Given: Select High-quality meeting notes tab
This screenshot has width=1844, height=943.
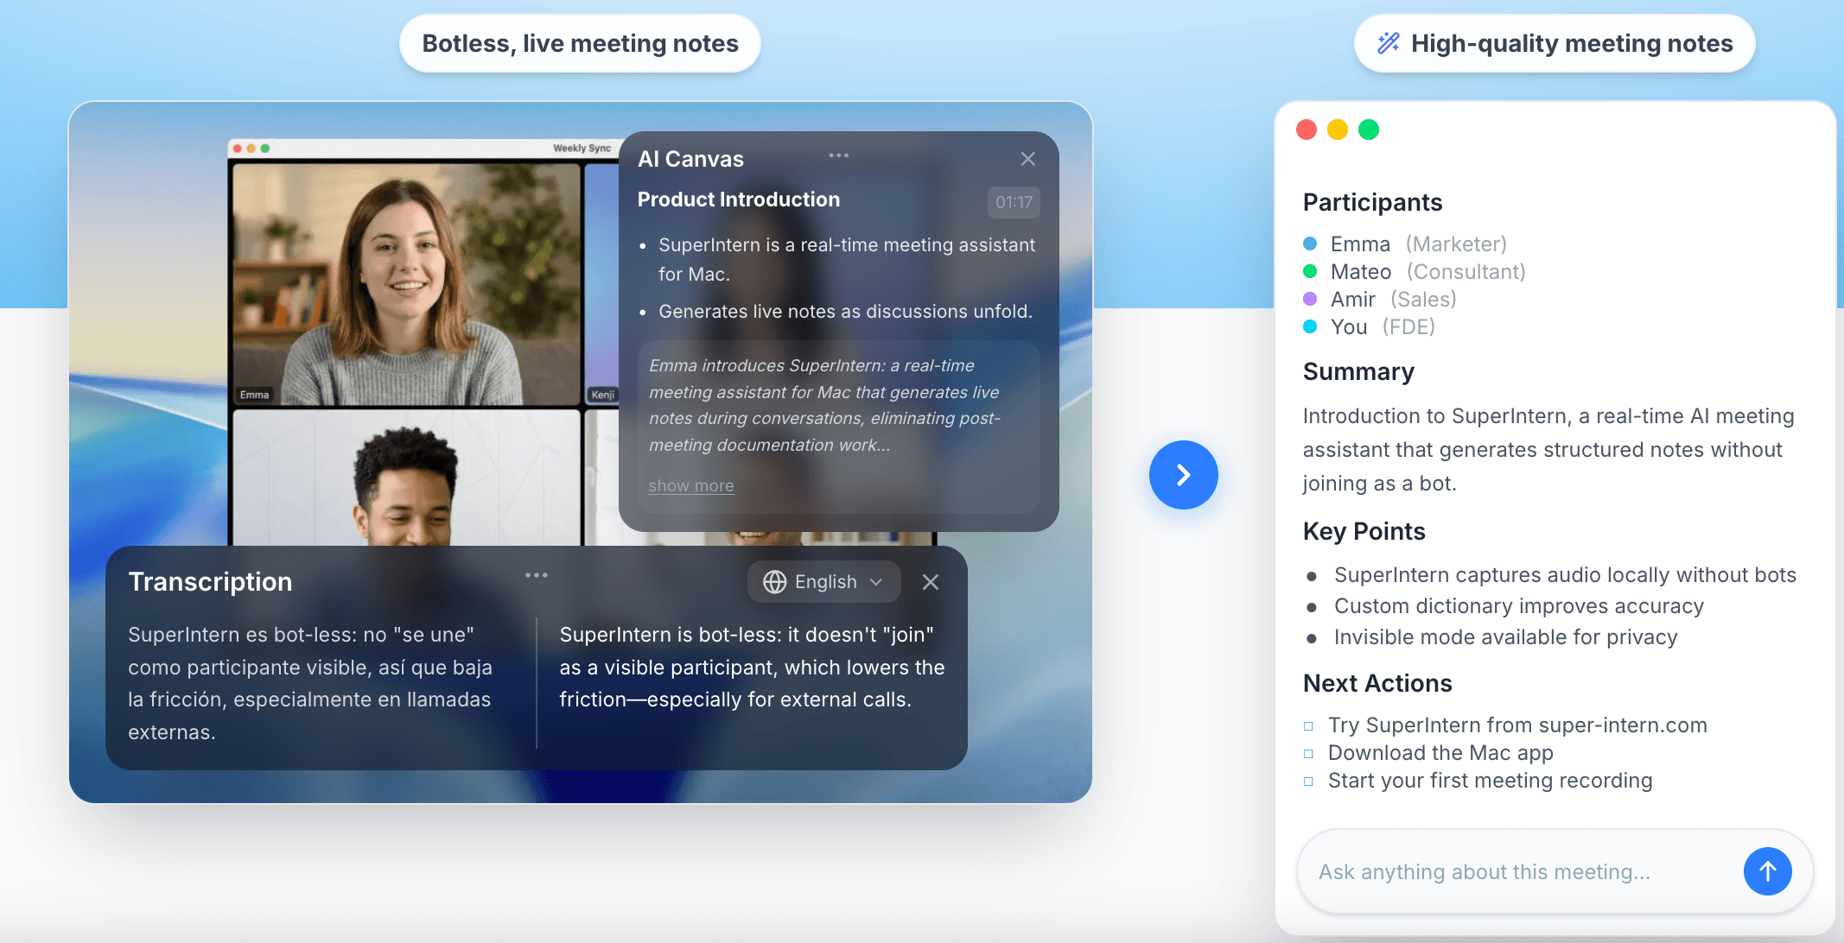Looking at the screenshot, I should click(x=1555, y=43).
